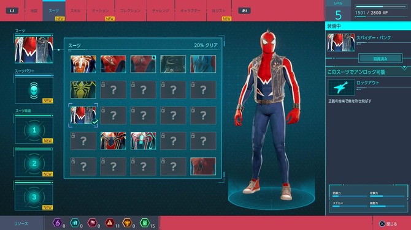This screenshot has width=411, height=230.
Task: Select the red-and-gold spider suit in fourth row
Action: pyautogui.click(x=113, y=141)
